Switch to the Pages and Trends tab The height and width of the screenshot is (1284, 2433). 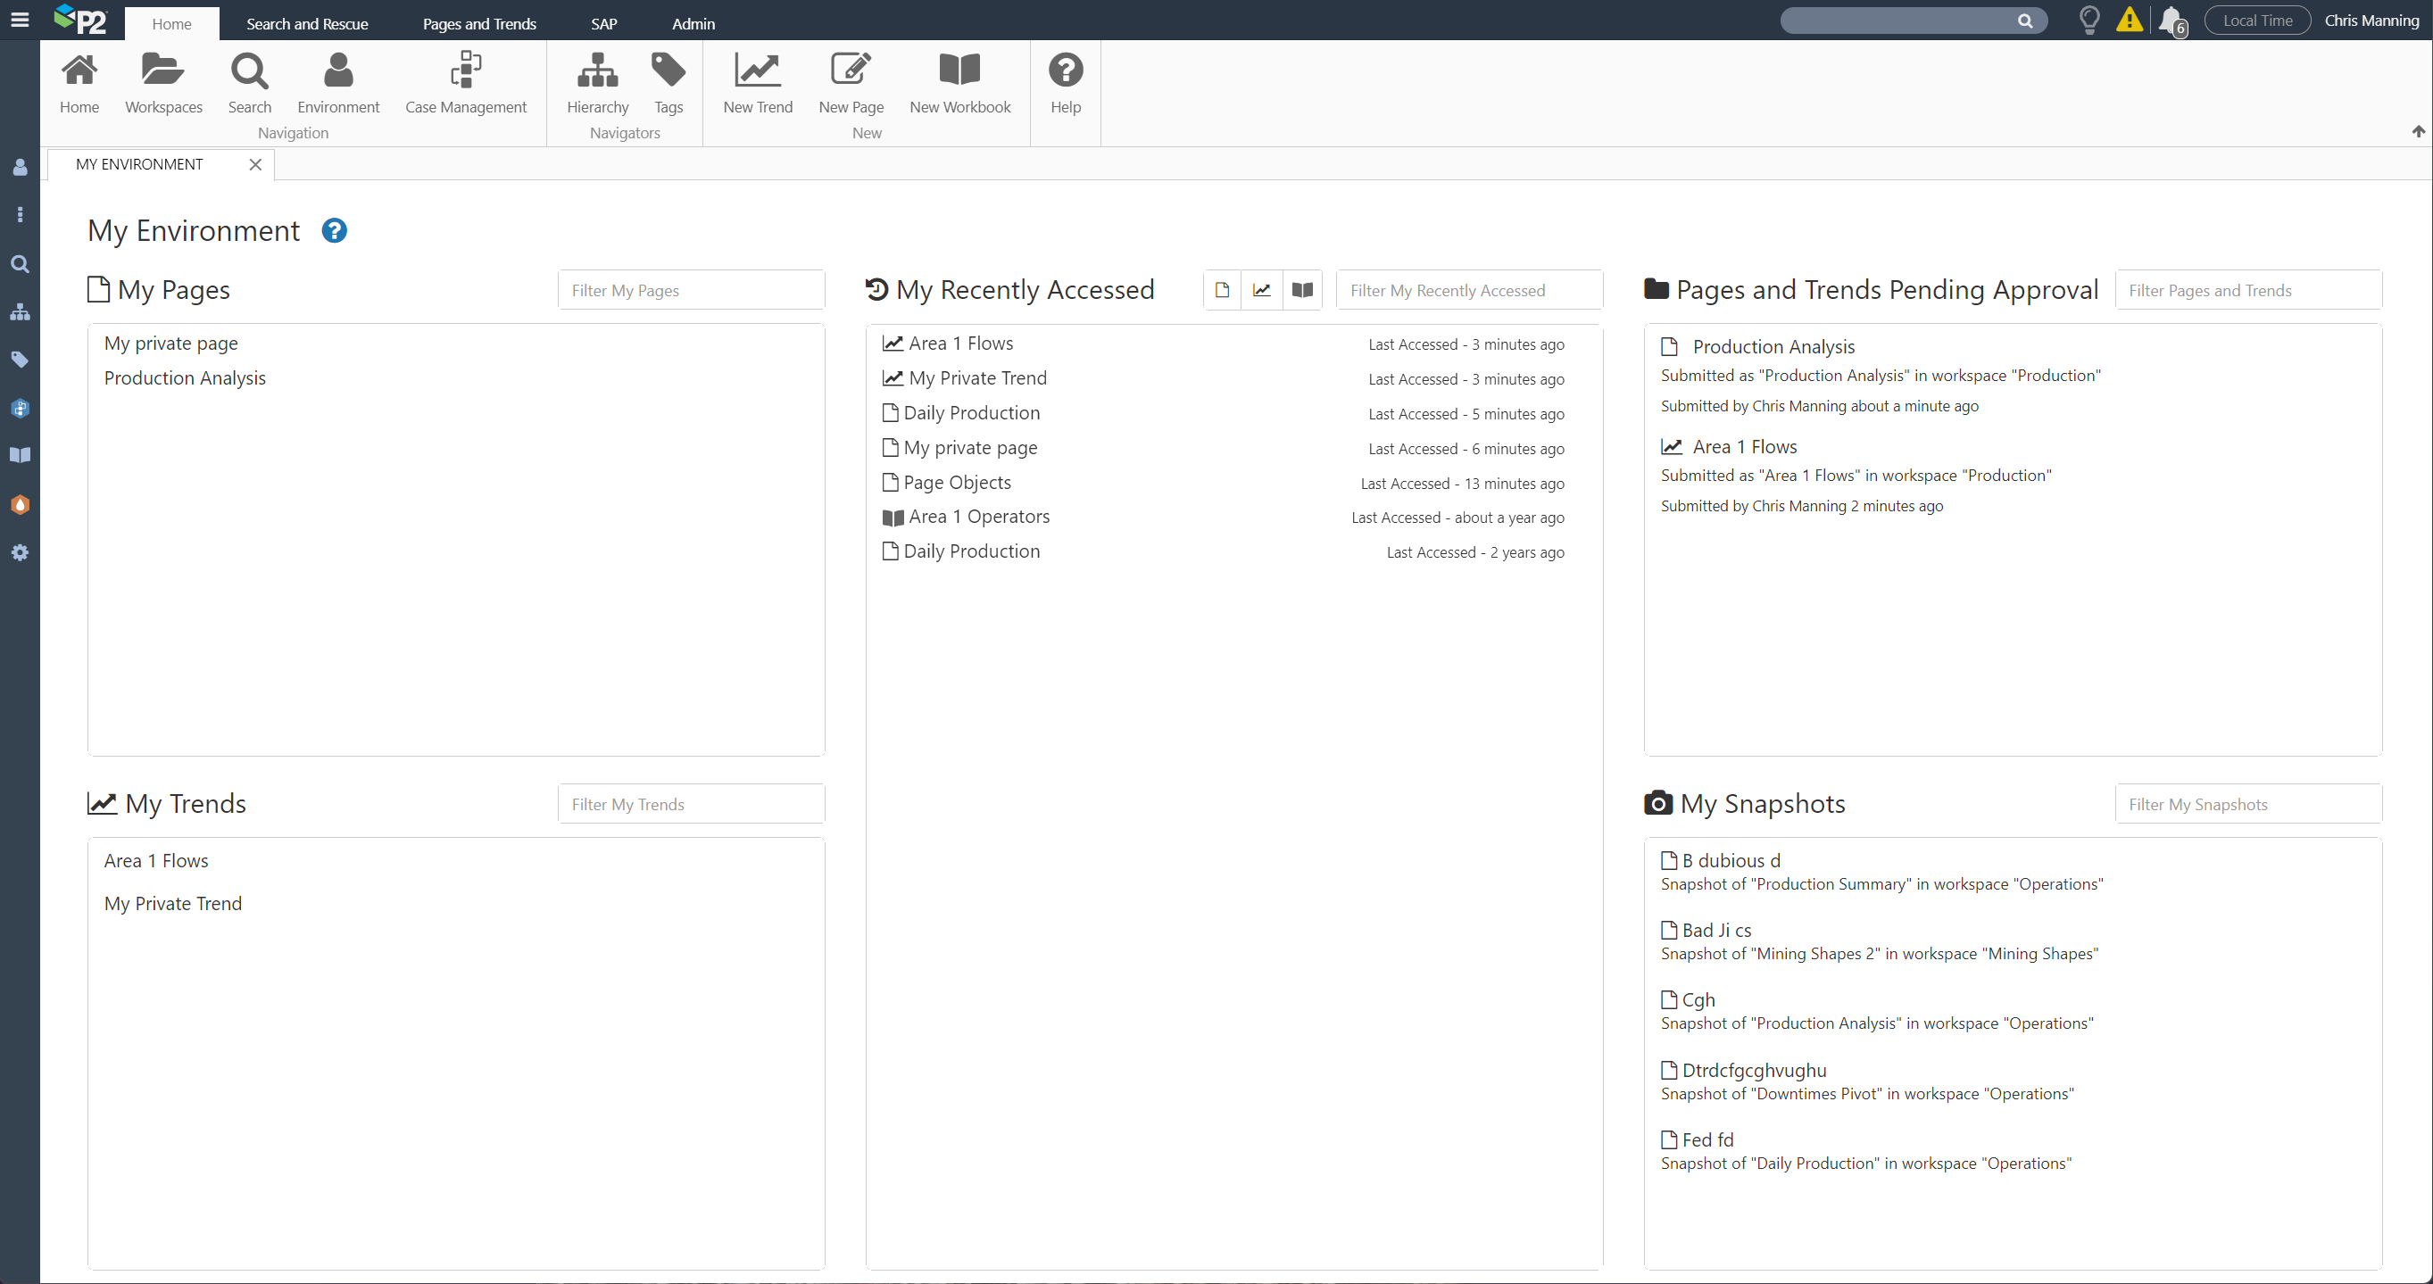479,23
